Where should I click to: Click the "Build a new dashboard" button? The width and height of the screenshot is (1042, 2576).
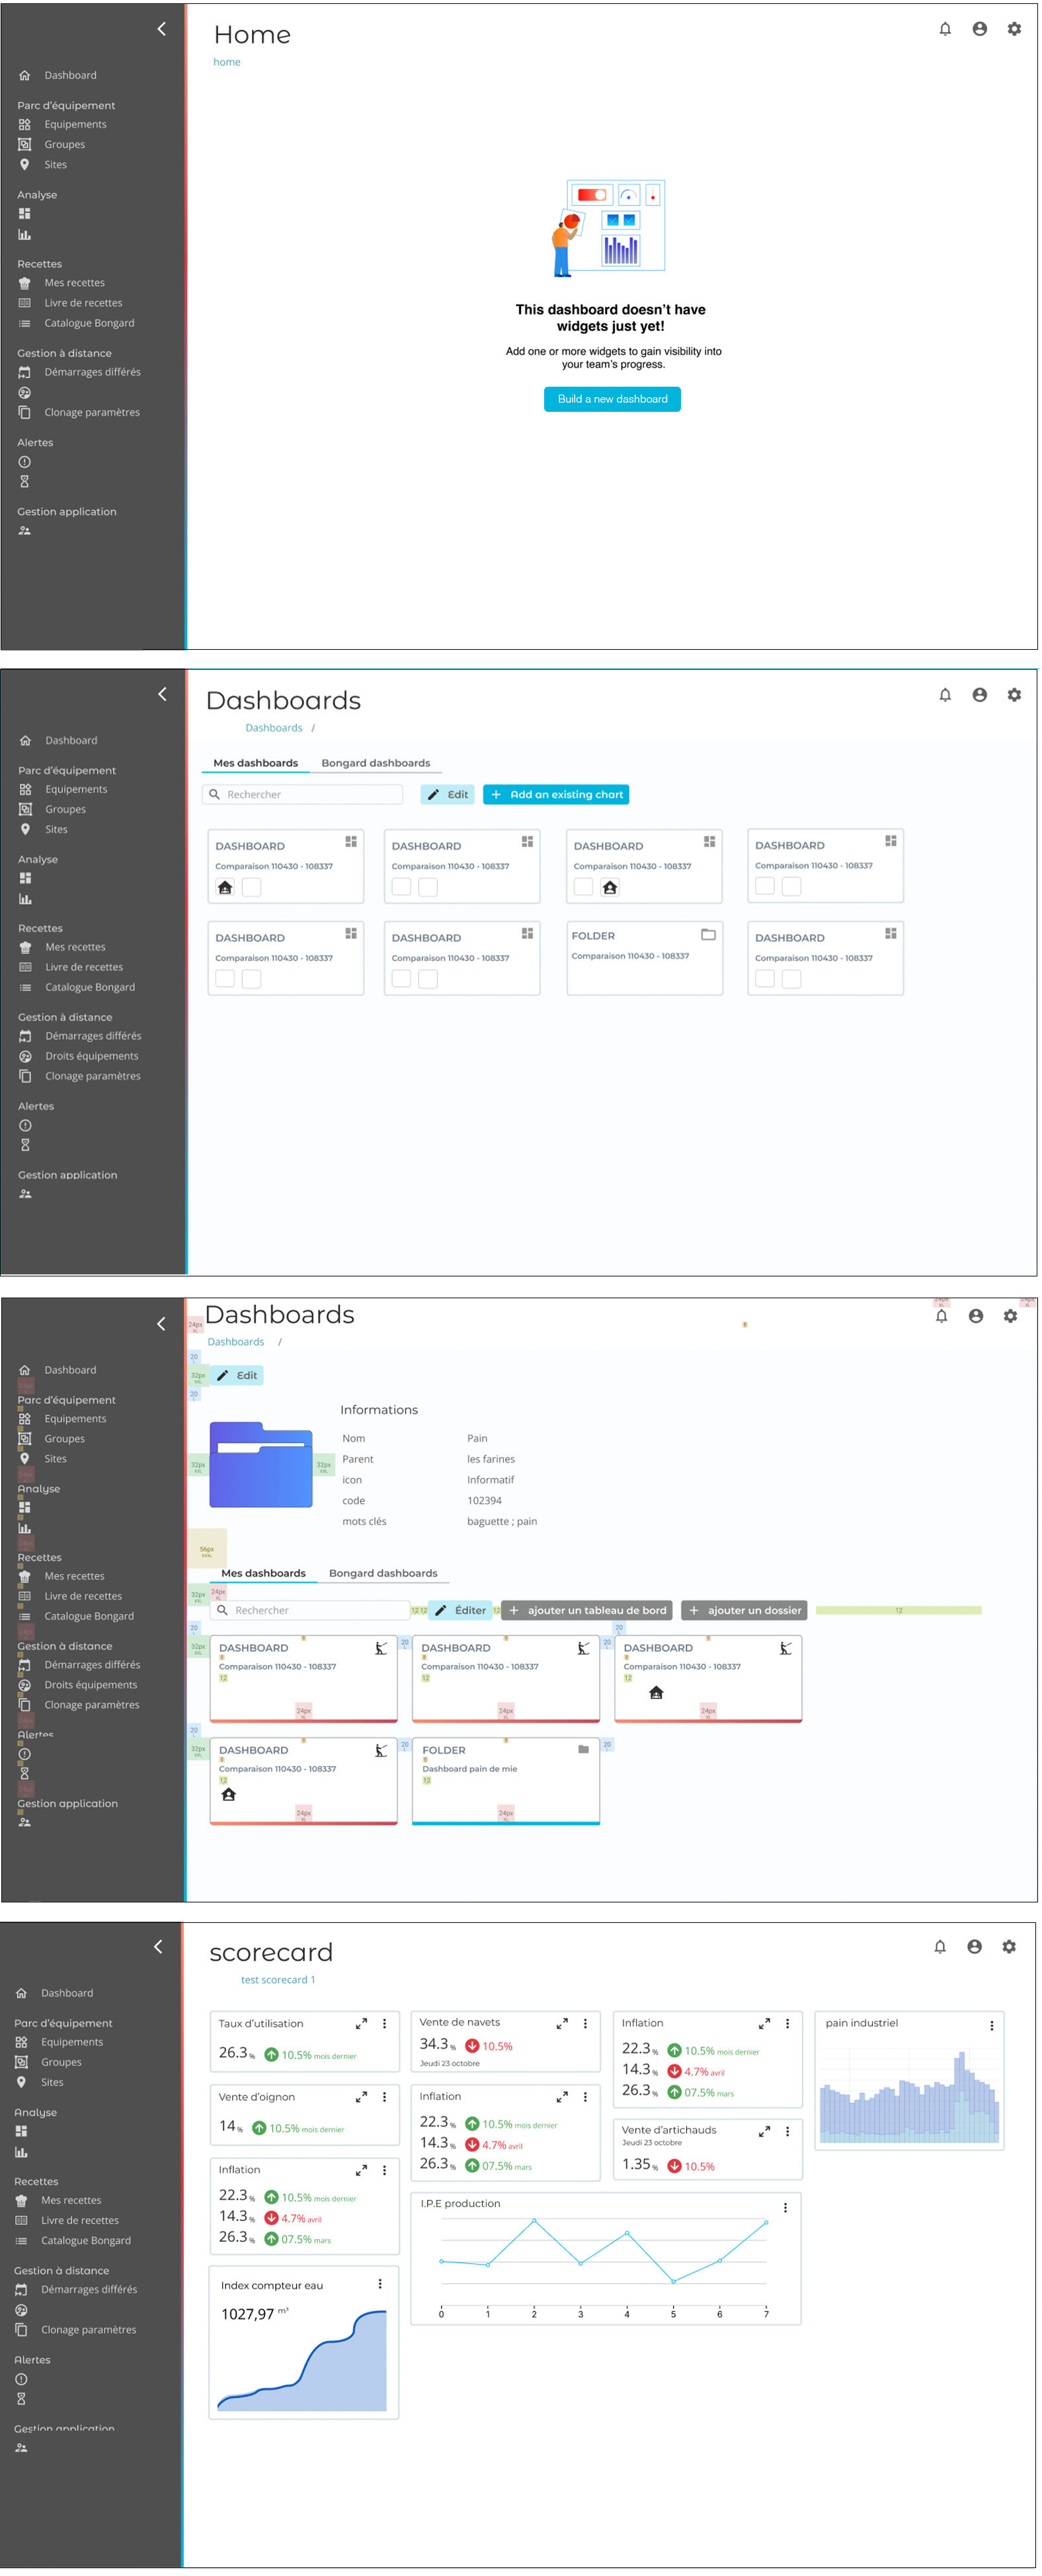pyautogui.click(x=612, y=399)
